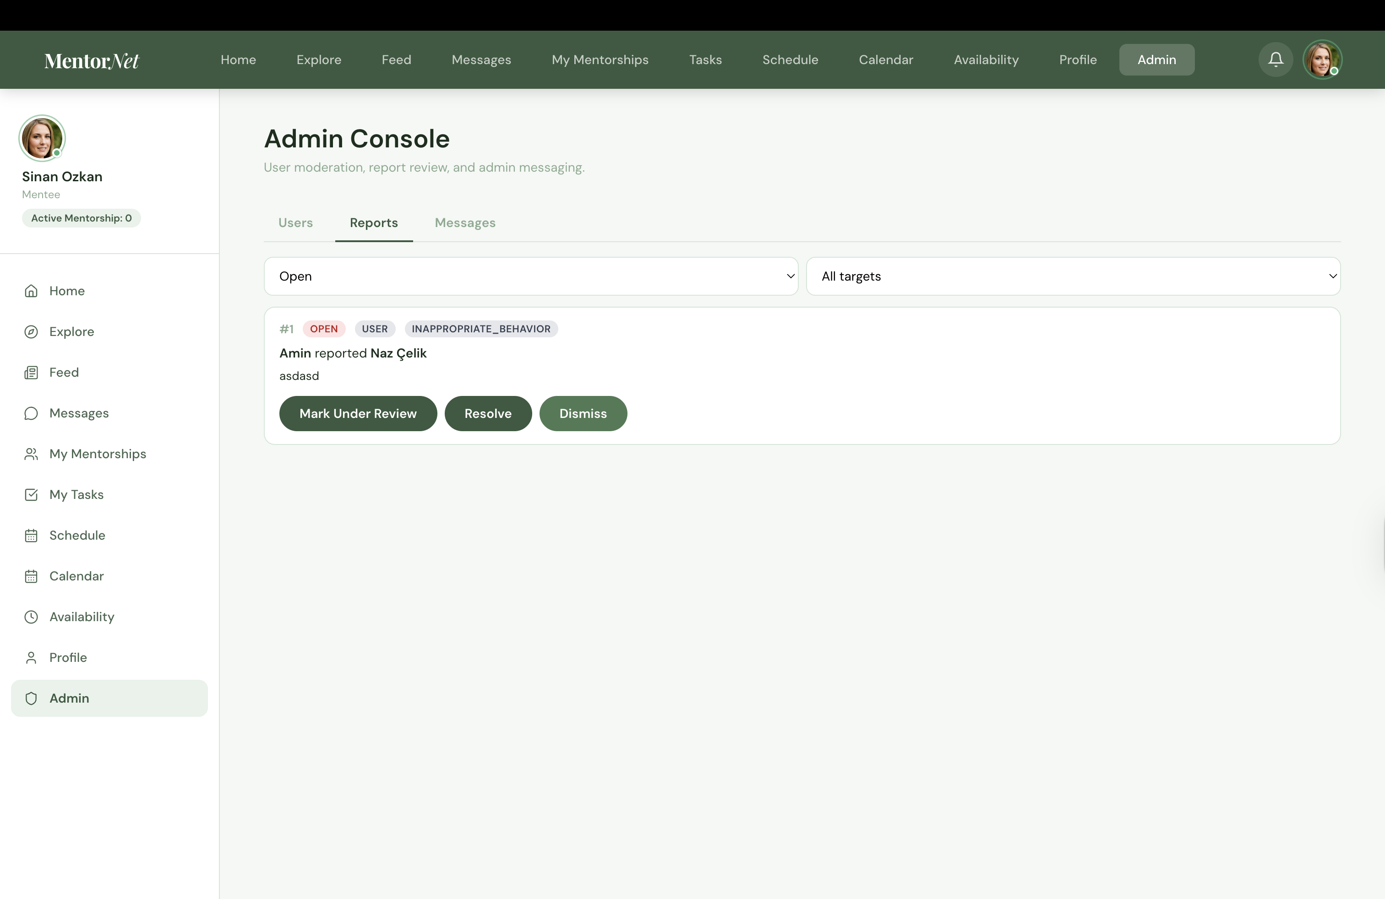Click the Availability clock icon
The height and width of the screenshot is (899, 1385).
[x=31, y=617]
